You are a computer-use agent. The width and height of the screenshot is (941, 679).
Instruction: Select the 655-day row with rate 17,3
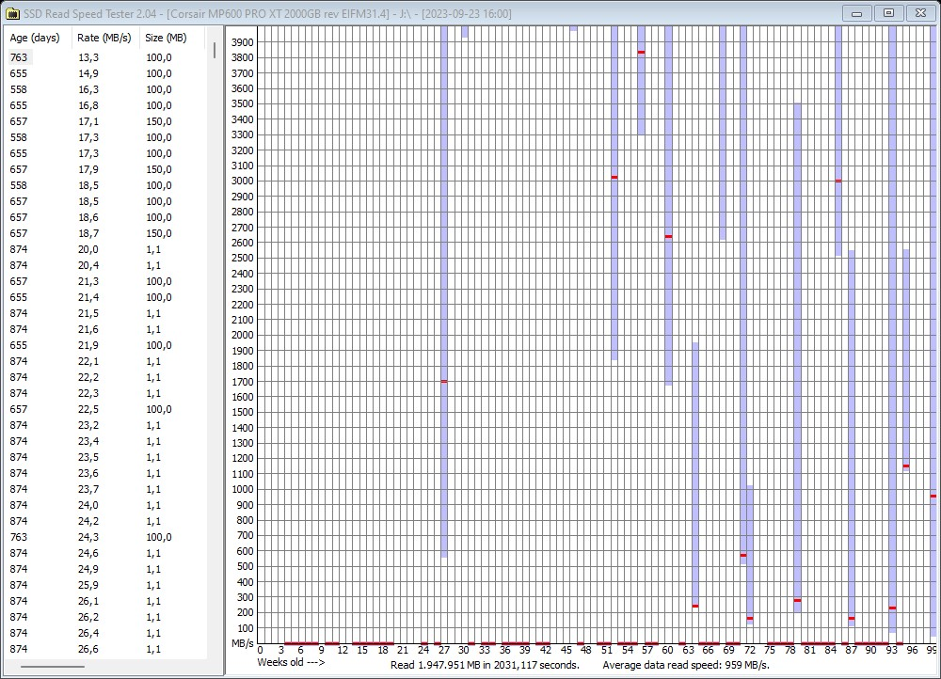pyautogui.click(x=105, y=153)
